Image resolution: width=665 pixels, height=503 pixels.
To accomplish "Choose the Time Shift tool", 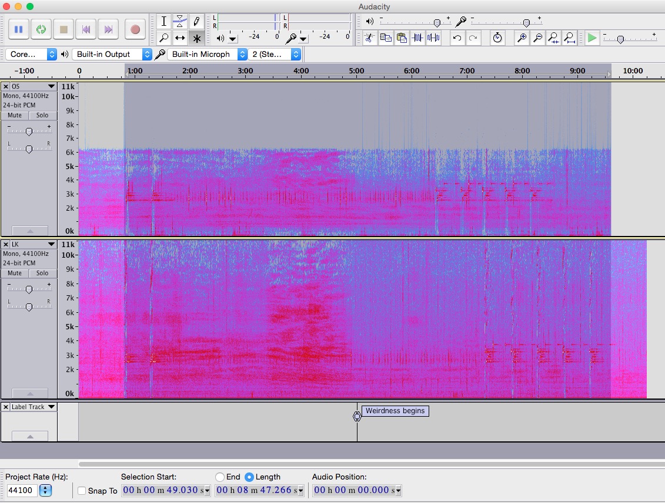I will coord(180,38).
